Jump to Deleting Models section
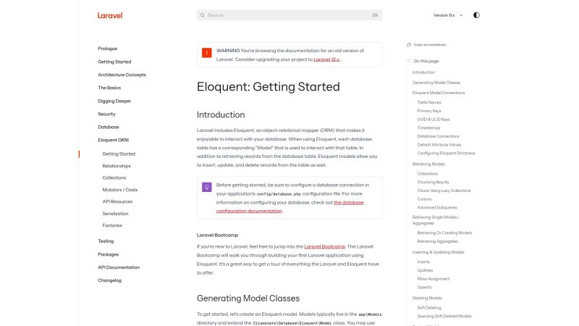 click(x=427, y=298)
